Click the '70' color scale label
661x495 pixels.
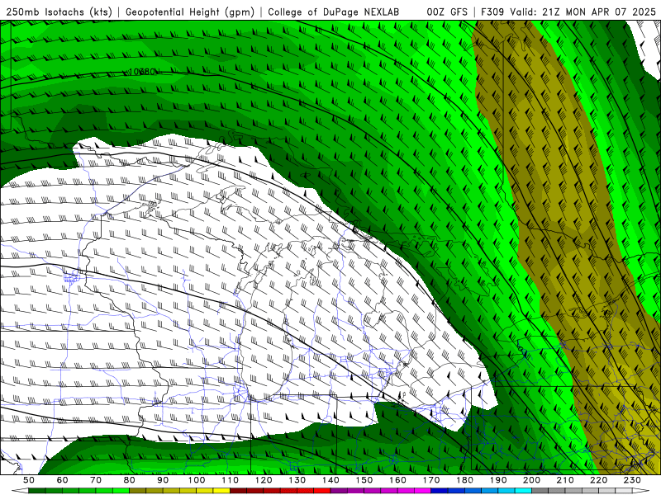click(x=96, y=480)
